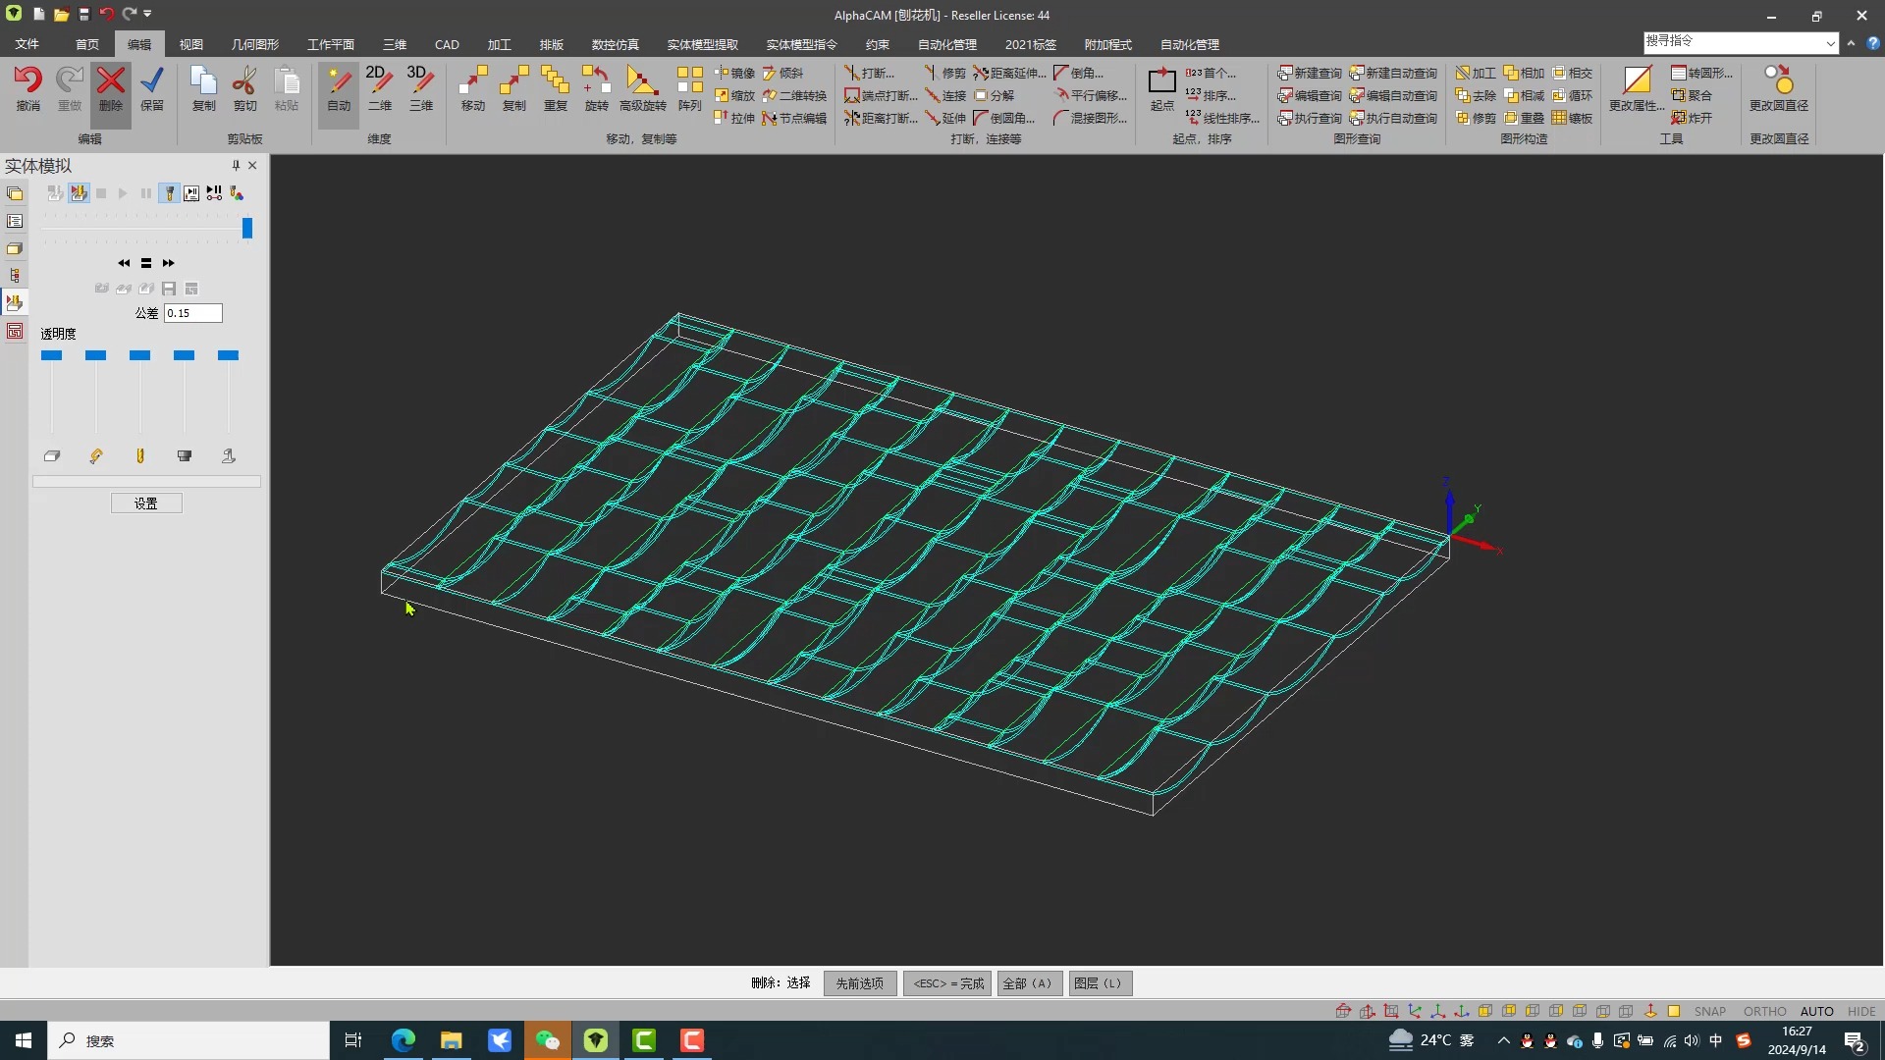1885x1060 pixels.
Task: Open the 加工 machining ribbon tab
Action: click(499, 44)
